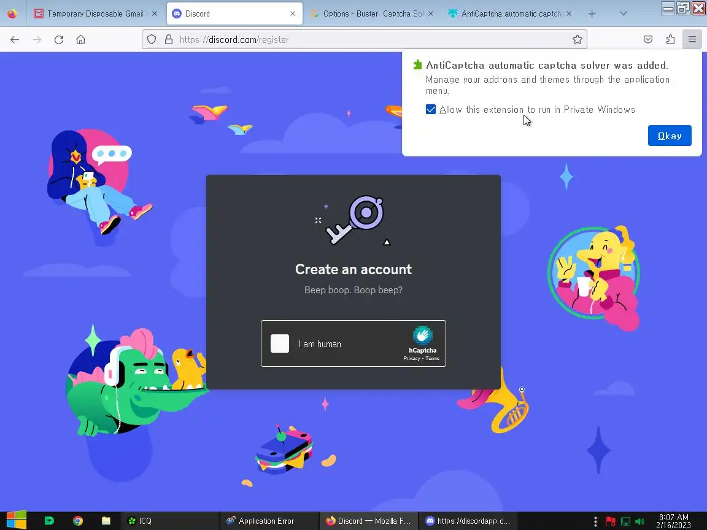707x530 pixels.
Task: Open the hCaptcha Privacy link
Action: [411, 359]
